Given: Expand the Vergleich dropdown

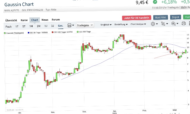Looking at the screenshot, I should pyautogui.click(x=106, y=25).
